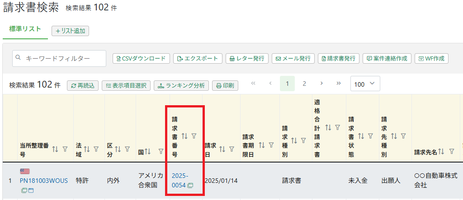Screen dimensions: 463x200
Task: Click the window icon under PN181003WOUS
Action: 31,191
